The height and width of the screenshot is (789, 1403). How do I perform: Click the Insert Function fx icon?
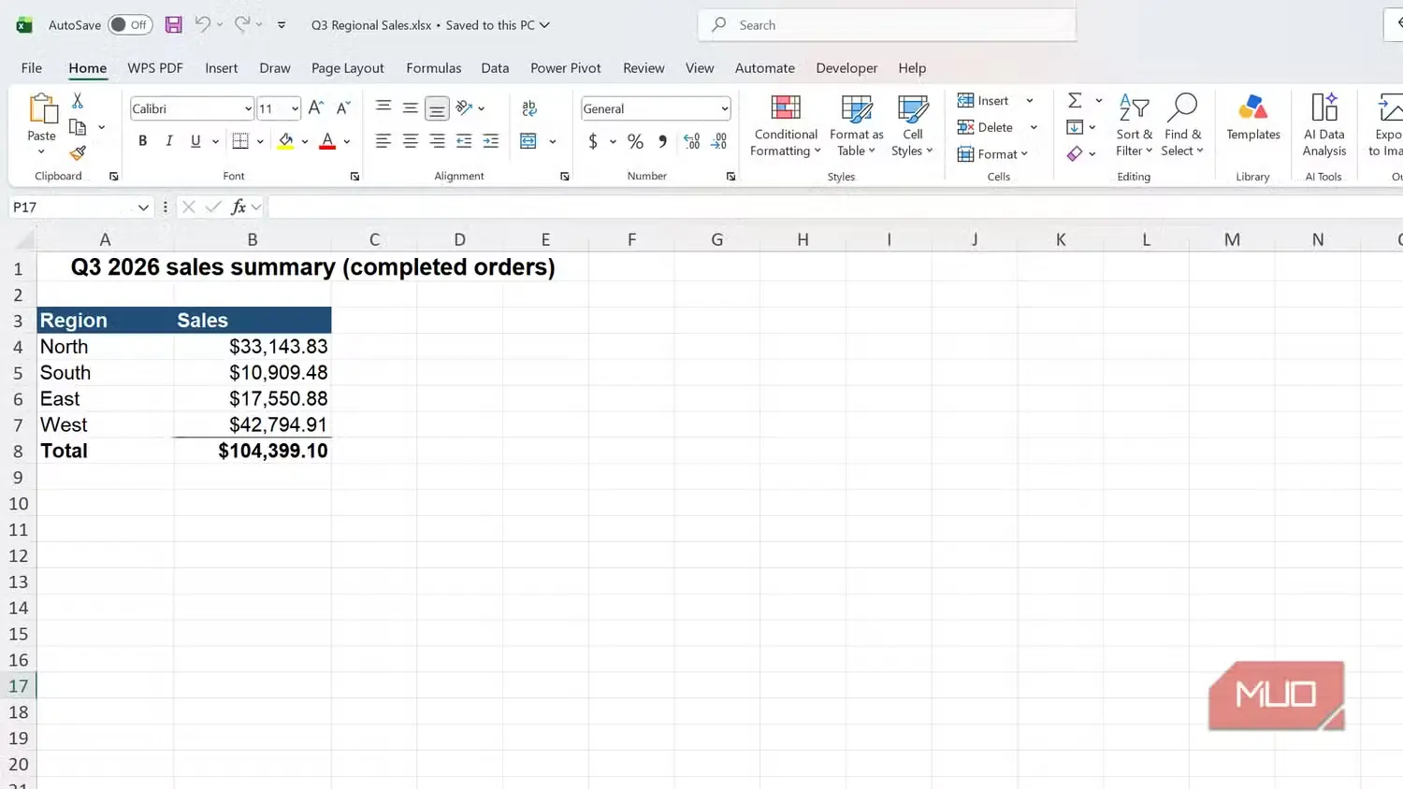(x=239, y=207)
